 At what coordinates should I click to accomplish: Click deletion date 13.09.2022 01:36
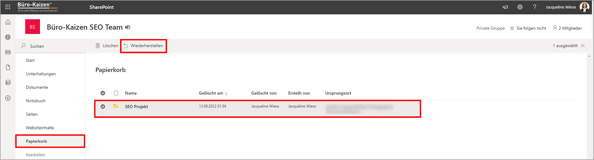click(212, 106)
